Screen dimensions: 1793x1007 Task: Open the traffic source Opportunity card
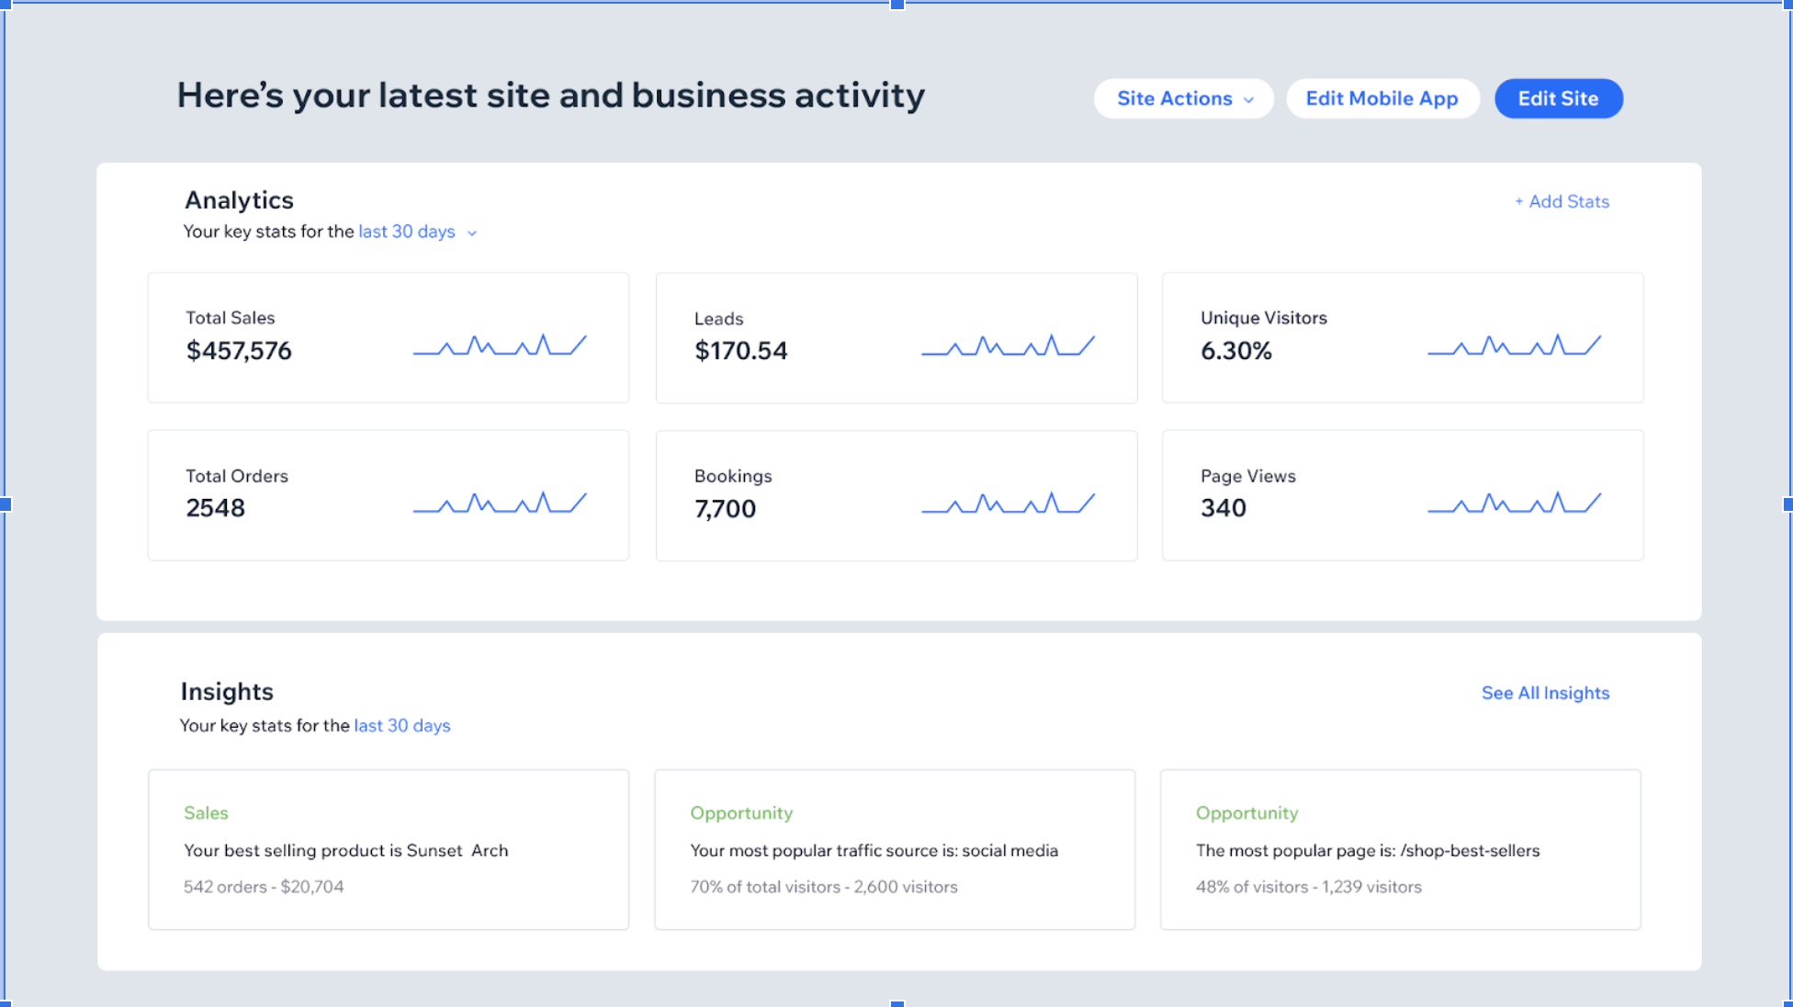click(x=895, y=849)
